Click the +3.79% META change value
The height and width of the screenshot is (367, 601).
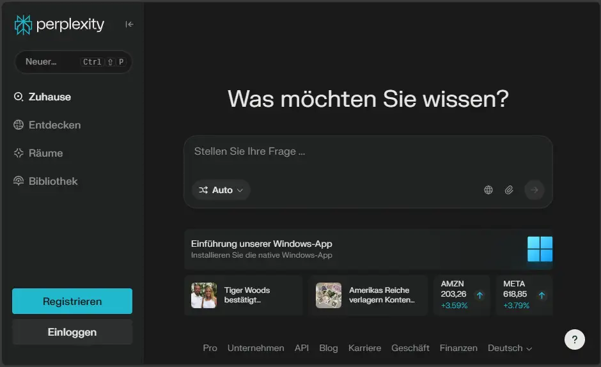pyautogui.click(x=517, y=306)
